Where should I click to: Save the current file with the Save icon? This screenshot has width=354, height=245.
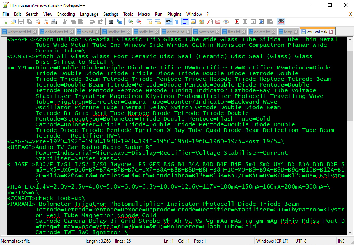pyautogui.click(x=21, y=22)
